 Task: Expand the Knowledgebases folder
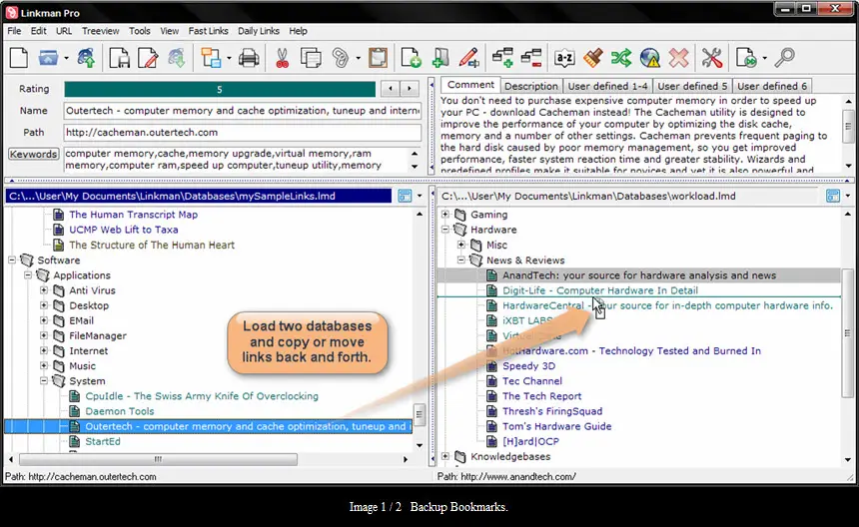(x=445, y=456)
